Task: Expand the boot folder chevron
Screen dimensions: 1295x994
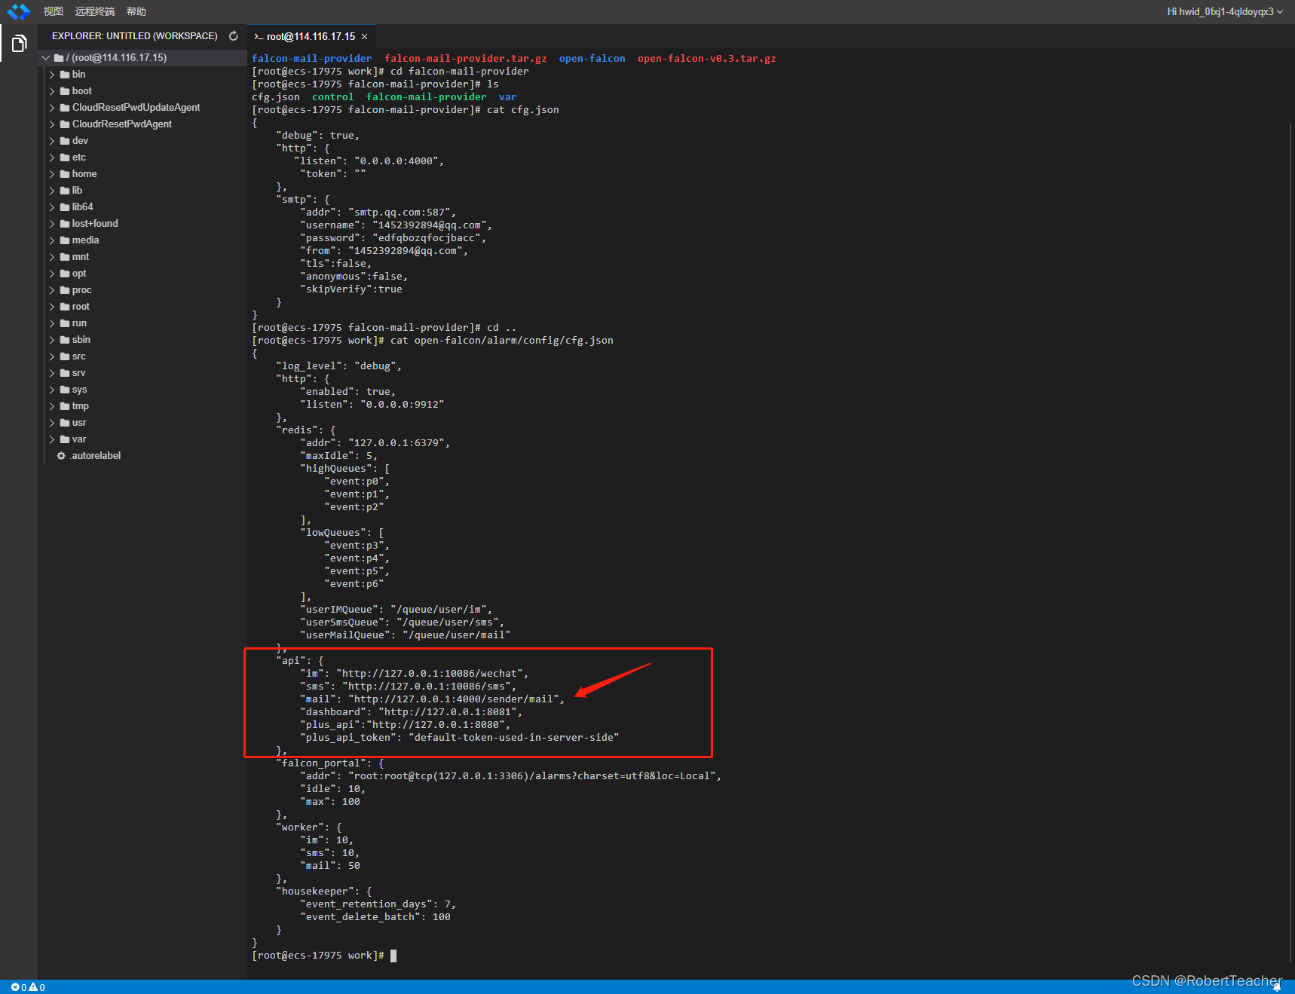Action: (x=52, y=91)
